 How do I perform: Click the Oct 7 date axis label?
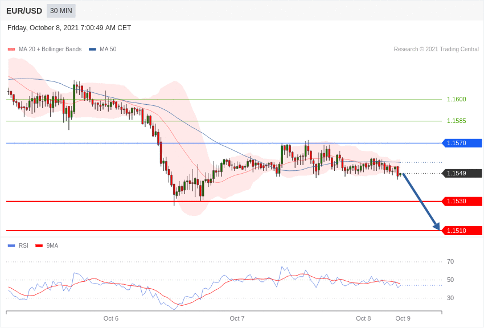coord(237,318)
